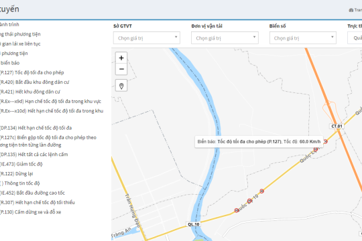
Task: Click the middle marker of three on Quốc Lộ 10
Action: pyautogui.click(x=249, y=201)
